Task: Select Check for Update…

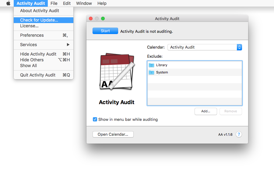Action: [x=44, y=20]
